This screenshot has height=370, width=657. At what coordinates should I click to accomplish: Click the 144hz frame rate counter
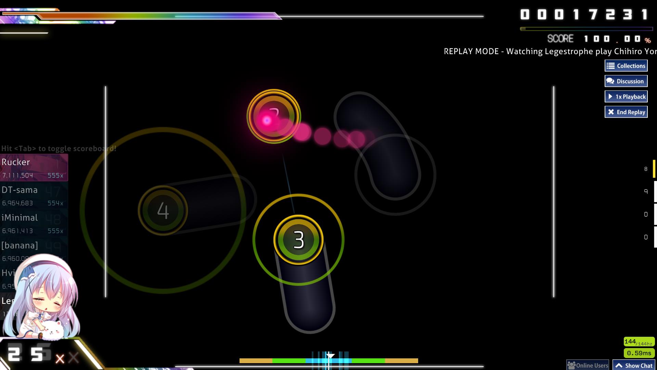pos(639,342)
